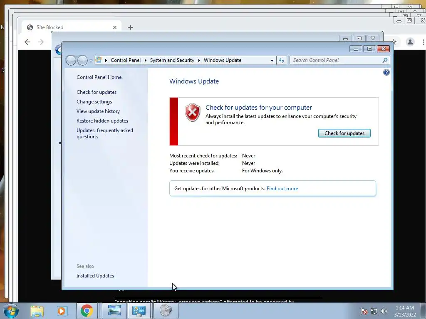Click back button of the window behind
Screen dimensions: 426x319
(x=58, y=50)
